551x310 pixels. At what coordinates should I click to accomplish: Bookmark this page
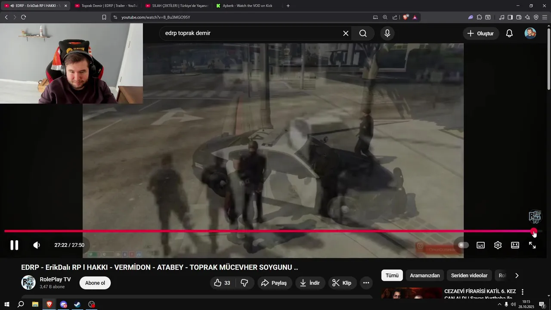click(x=104, y=17)
